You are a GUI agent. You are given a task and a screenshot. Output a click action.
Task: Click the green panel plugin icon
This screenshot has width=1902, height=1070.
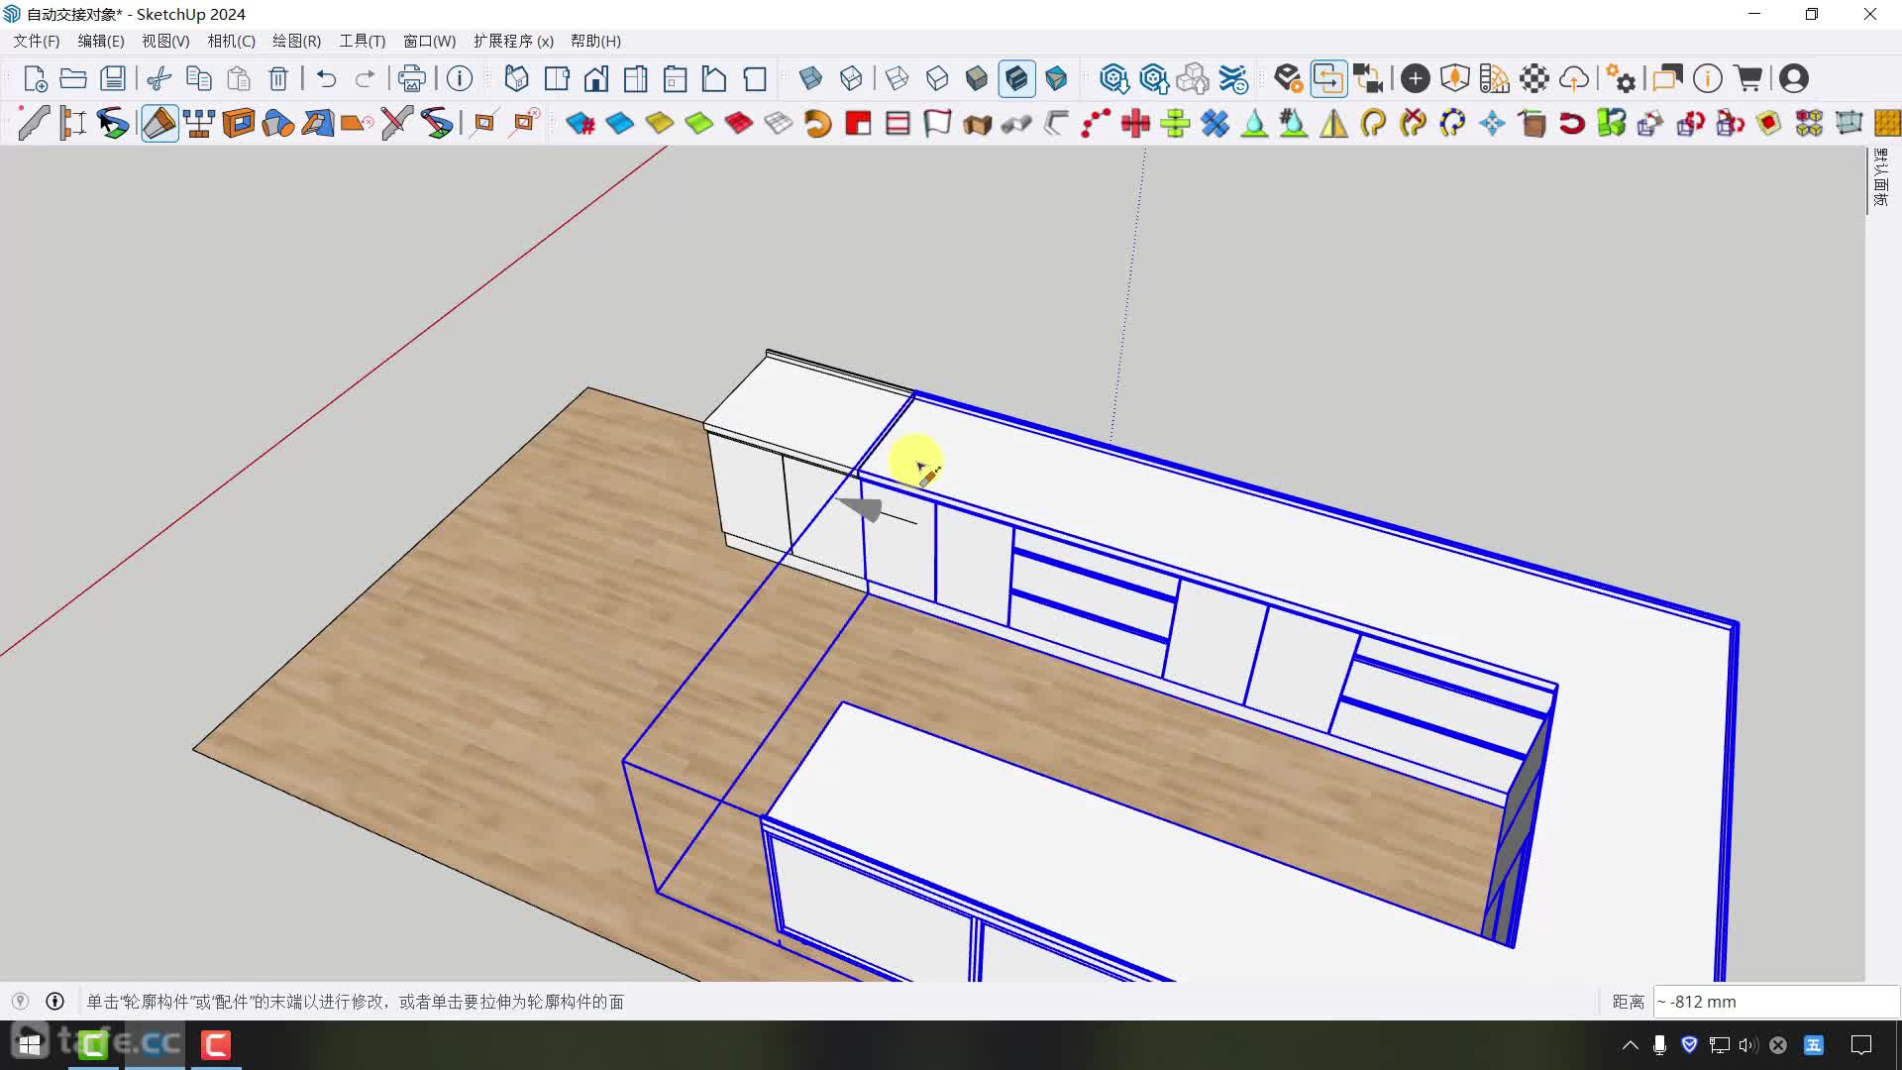(699, 123)
